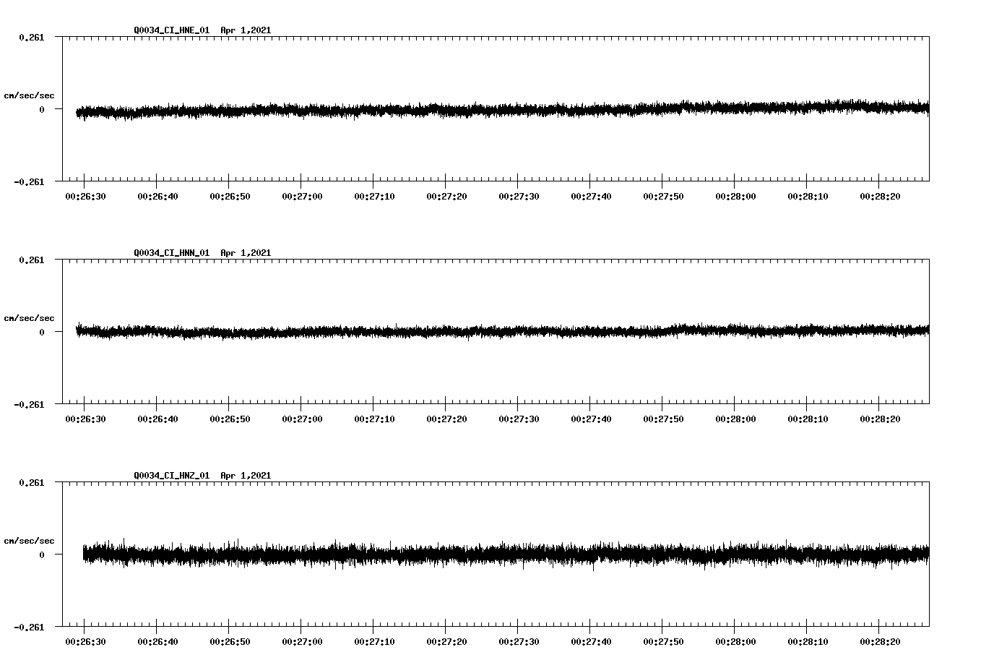Click the Apr 1,2021 date beside the HNZ title
The width and height of the screenshot is (981, 668).
pos(246,475)
